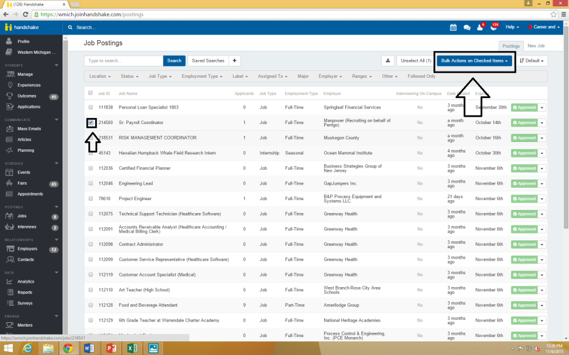The height and width of the screenshot is (355, 569).
Task: Open Word from the Windows taskbar
Action: [x=89, y=348]
